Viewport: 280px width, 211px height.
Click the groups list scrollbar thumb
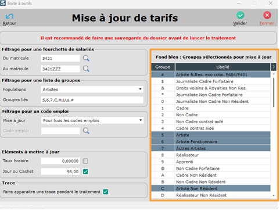click(x=274, y=92)
